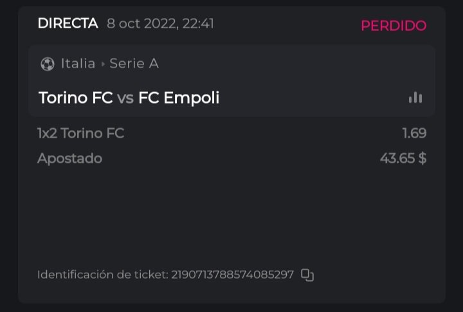This screenshot has width=463, height=312.
Task: Copy the ticket ID with copy icon
Action: coord(307,275)
